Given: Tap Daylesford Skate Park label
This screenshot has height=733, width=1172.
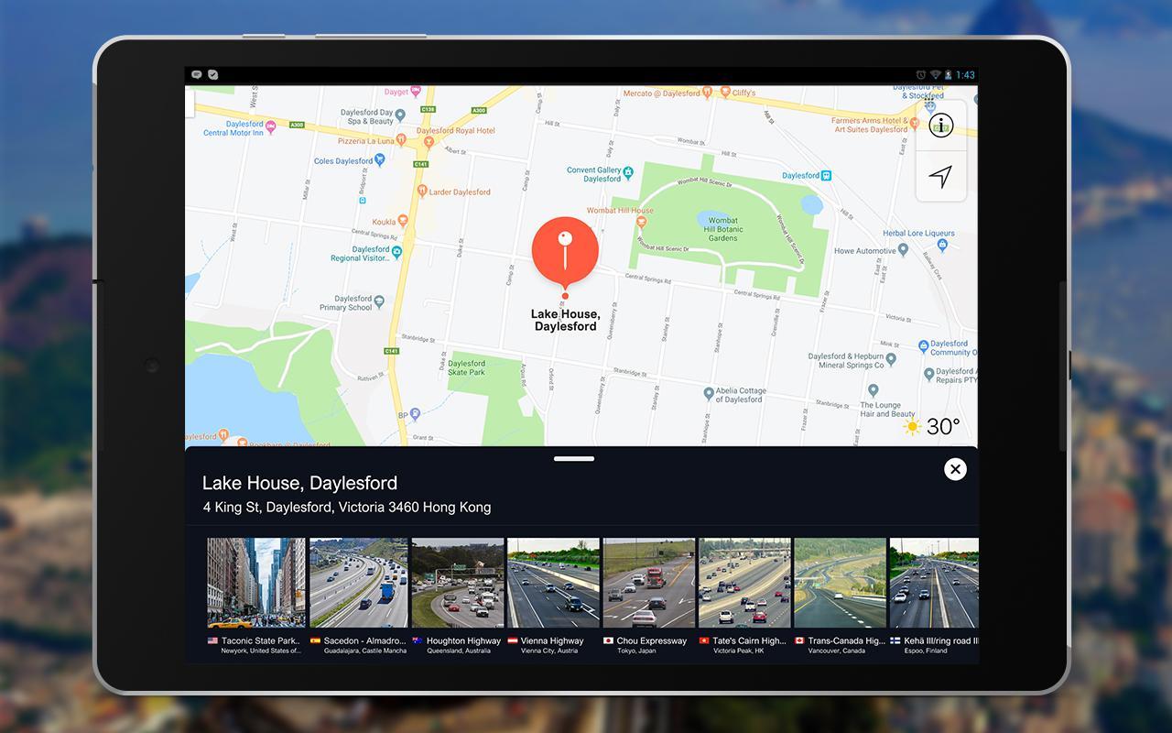Looking at the screenshot, I should point(467,367).
